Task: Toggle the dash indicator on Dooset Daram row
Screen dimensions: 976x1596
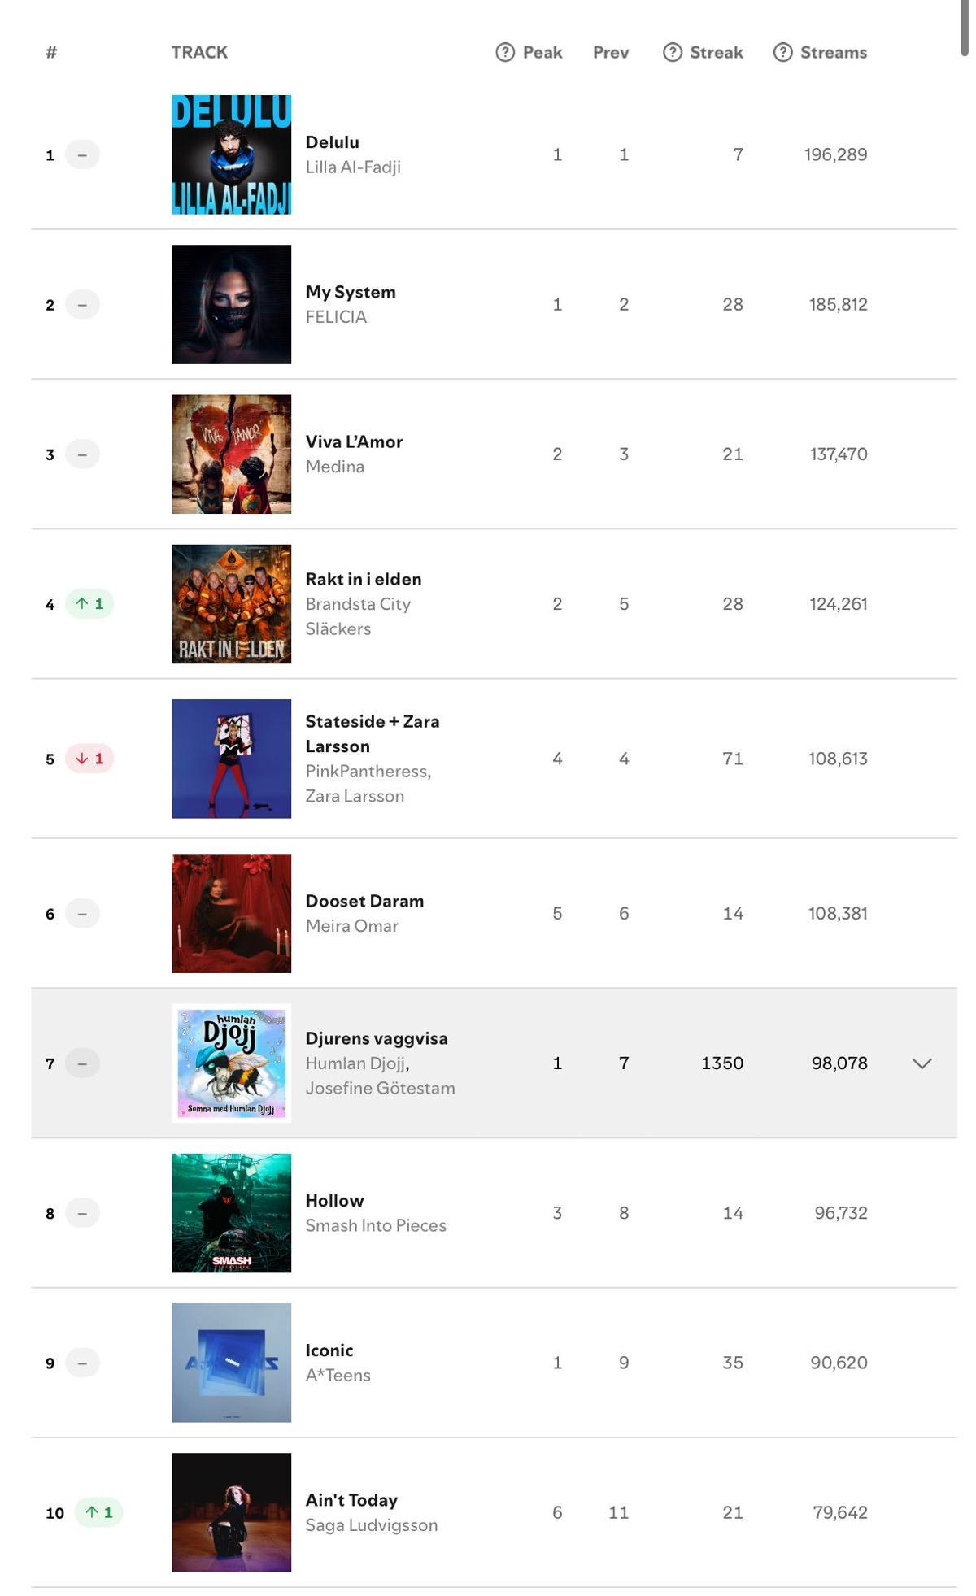Action: pos(81,912)
